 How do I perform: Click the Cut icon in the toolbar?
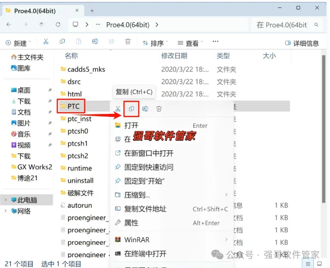(45, 42)
